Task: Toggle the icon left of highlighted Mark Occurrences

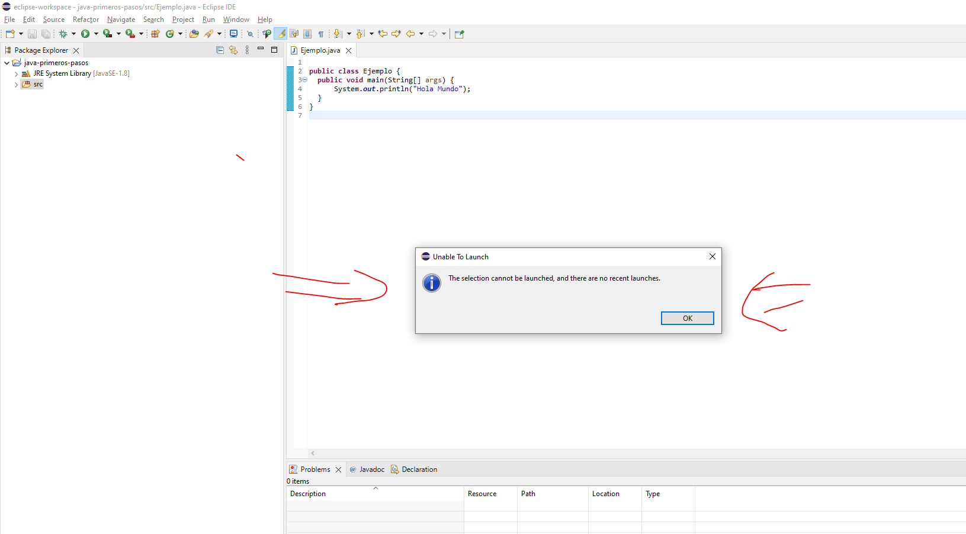Action: (x=267, y=34)
